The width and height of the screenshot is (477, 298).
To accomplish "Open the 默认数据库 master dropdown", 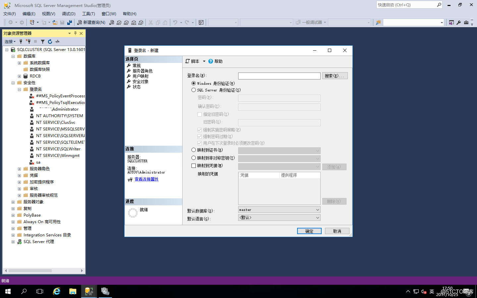I will 279,210.
